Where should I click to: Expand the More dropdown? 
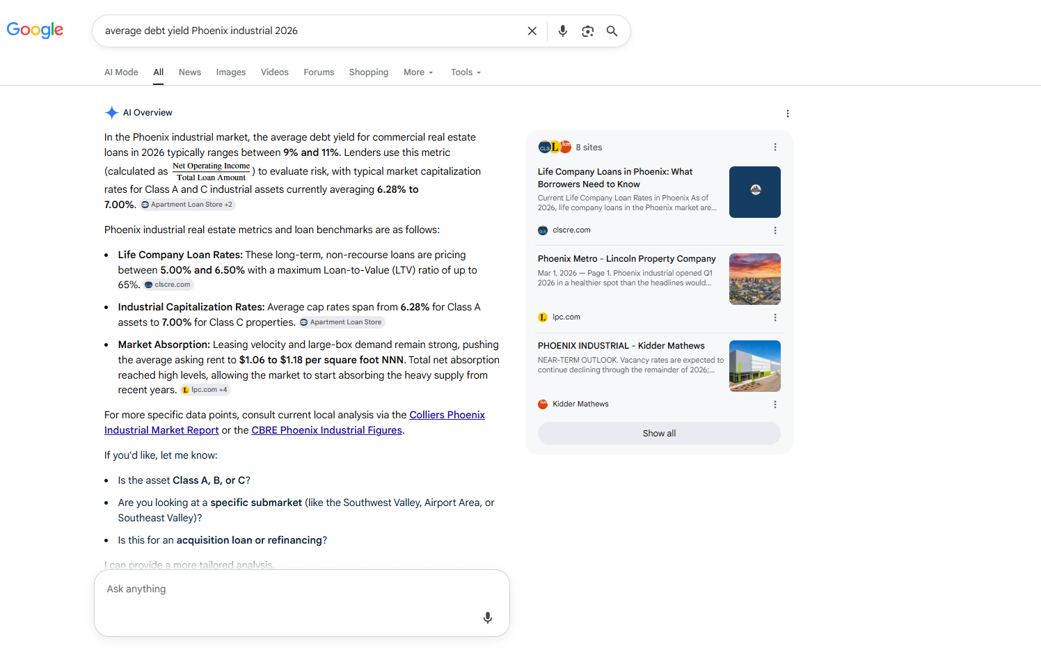coord(418,72)
